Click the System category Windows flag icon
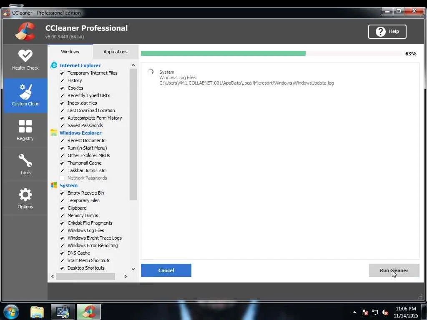427x320 pixels. coord(54,185)
